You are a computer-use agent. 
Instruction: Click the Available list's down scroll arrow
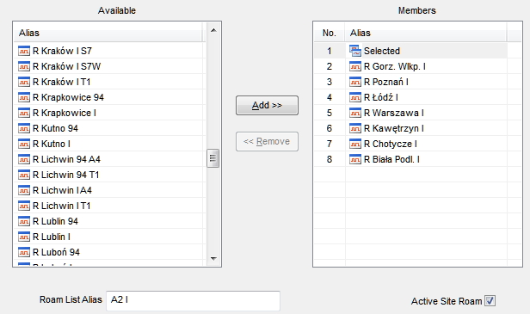click(213, 259)
